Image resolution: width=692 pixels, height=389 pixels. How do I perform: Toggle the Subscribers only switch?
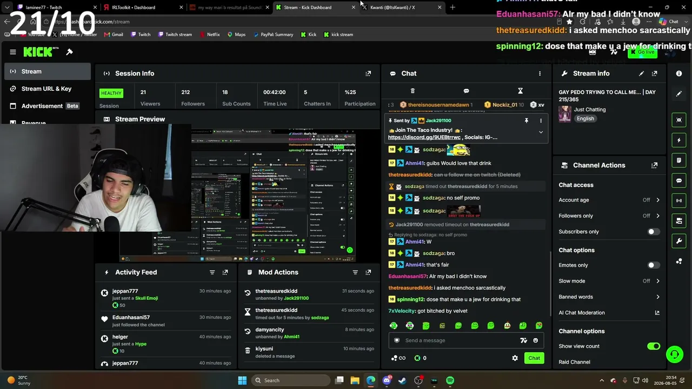click(654, 232)
